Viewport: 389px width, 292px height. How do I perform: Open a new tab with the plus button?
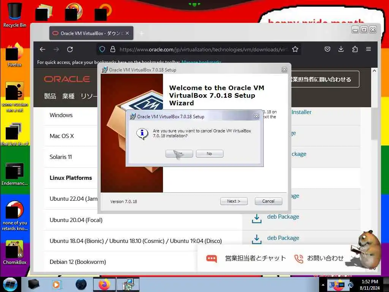click(x=142, y=33)
